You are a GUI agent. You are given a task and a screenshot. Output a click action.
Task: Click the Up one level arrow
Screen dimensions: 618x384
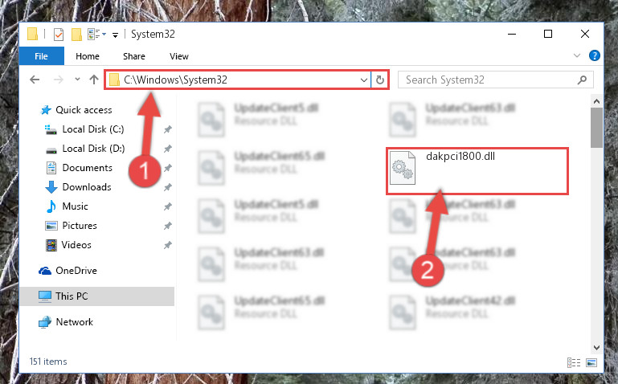pos(94,80)
